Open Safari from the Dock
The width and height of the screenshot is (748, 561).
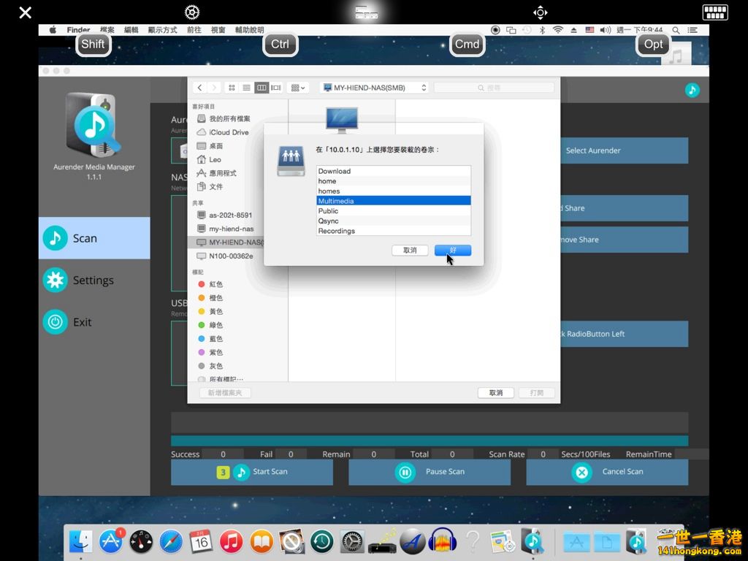(170, 541)
